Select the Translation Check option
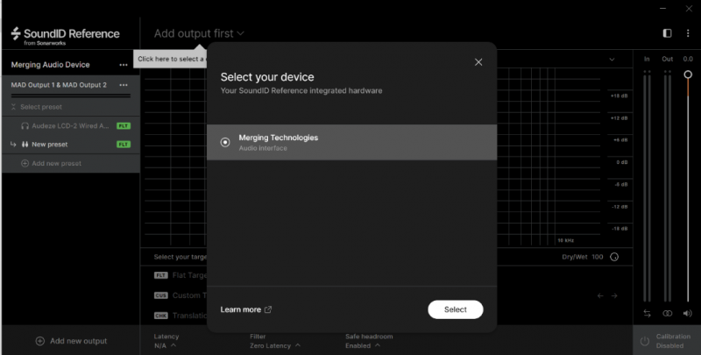The width and height of the screenshot is (701, 355). pyautogui.click(x=181, y=316)
